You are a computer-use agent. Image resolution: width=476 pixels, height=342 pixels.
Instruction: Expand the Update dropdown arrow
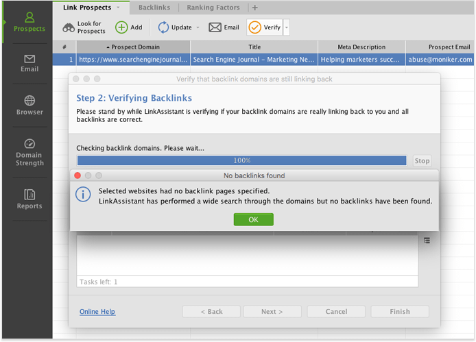198,27
